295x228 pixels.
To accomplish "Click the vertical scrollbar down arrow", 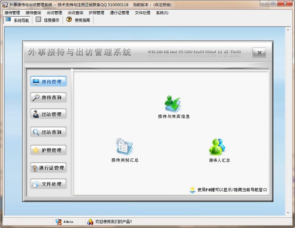I will tap(288, 213).
